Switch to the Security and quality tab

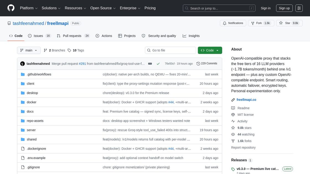(x=159, y=36)
